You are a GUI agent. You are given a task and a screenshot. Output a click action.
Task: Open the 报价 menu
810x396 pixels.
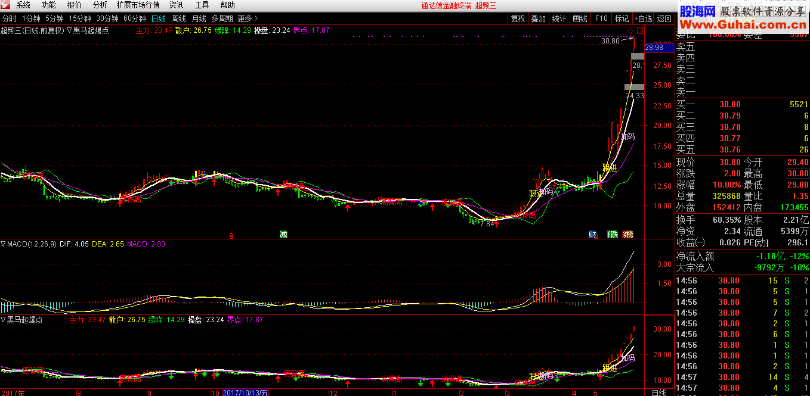click(75, 5)
